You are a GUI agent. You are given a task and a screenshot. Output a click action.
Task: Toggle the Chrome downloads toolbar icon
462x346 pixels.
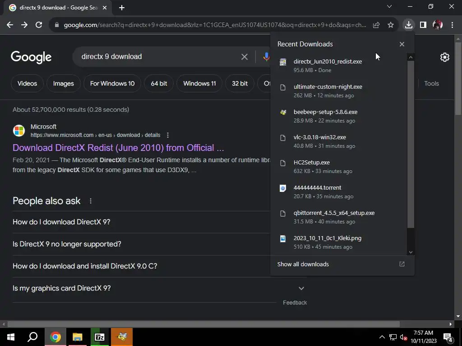[409, 25]
